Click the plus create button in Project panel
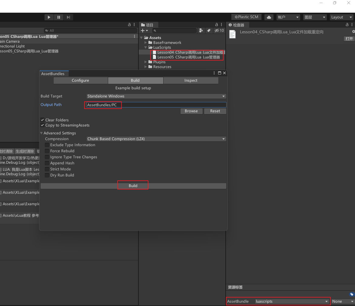 (144, 31)
